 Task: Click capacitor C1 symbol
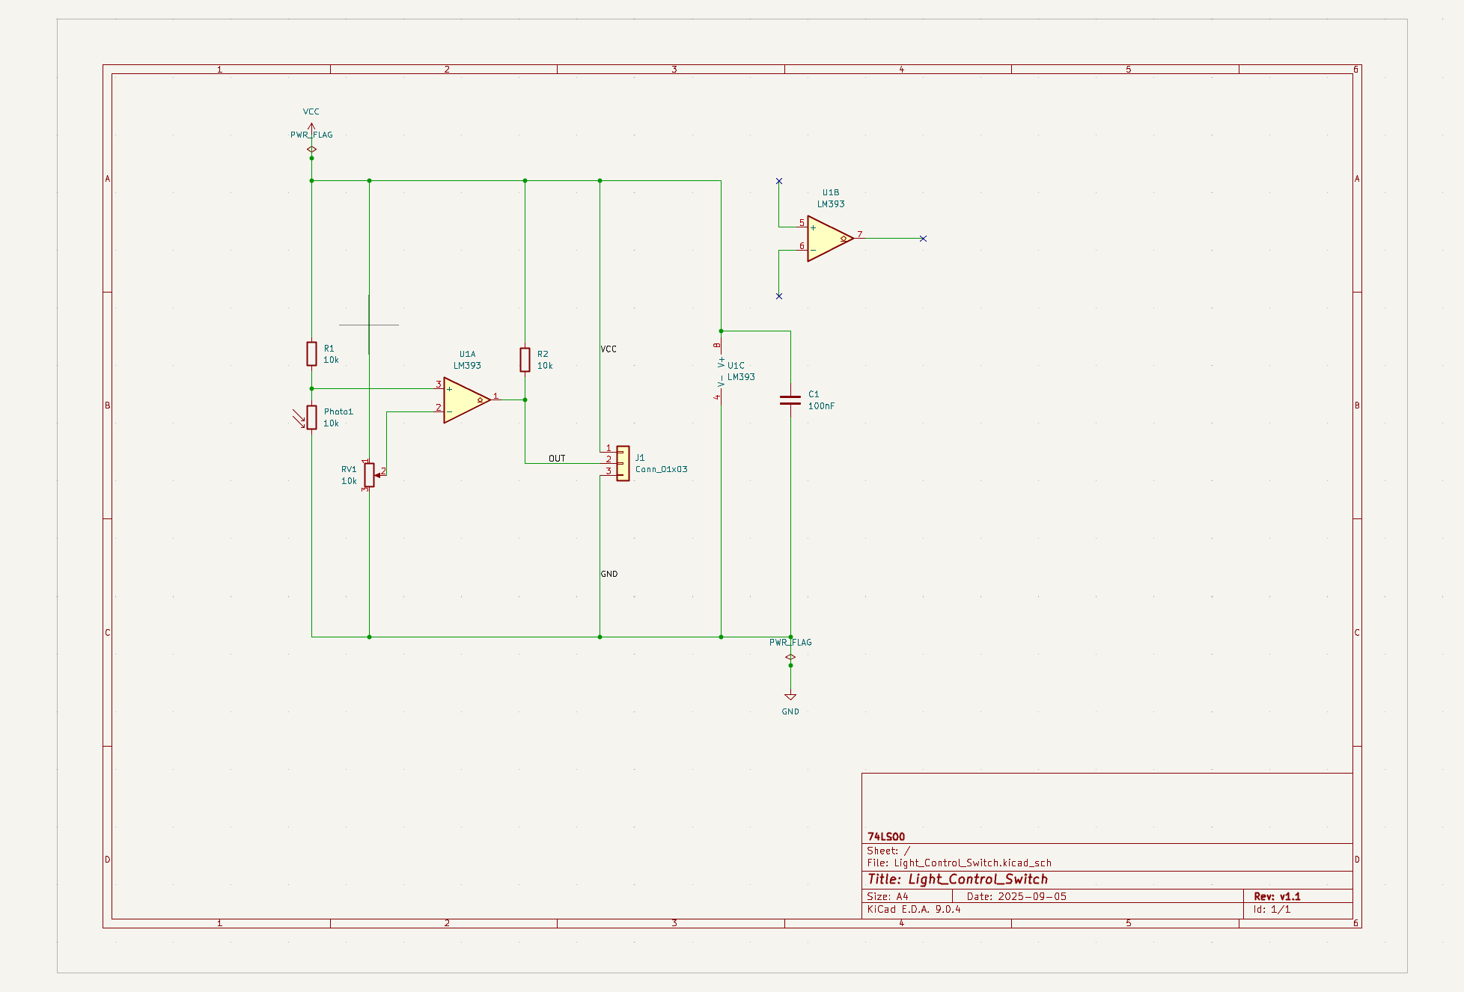point(790,400)
